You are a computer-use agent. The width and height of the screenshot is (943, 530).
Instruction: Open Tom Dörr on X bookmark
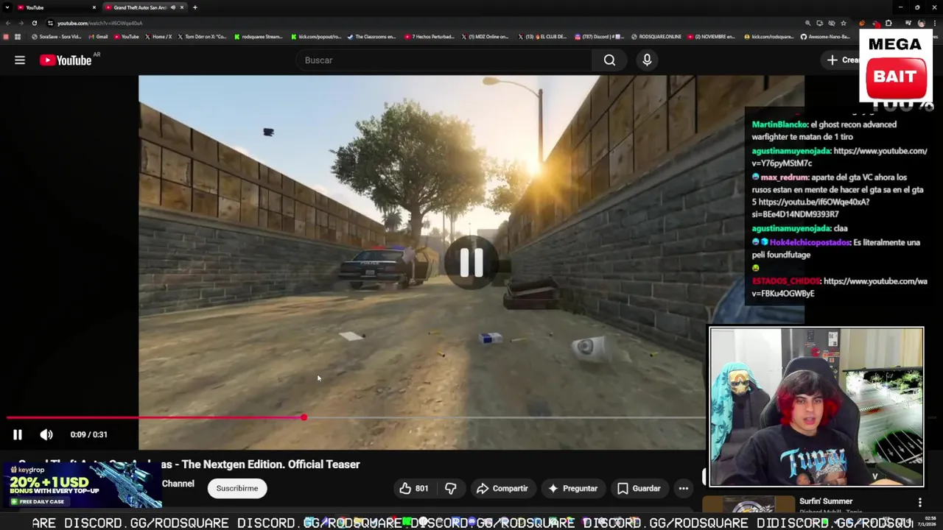click(x=202, y=37)
